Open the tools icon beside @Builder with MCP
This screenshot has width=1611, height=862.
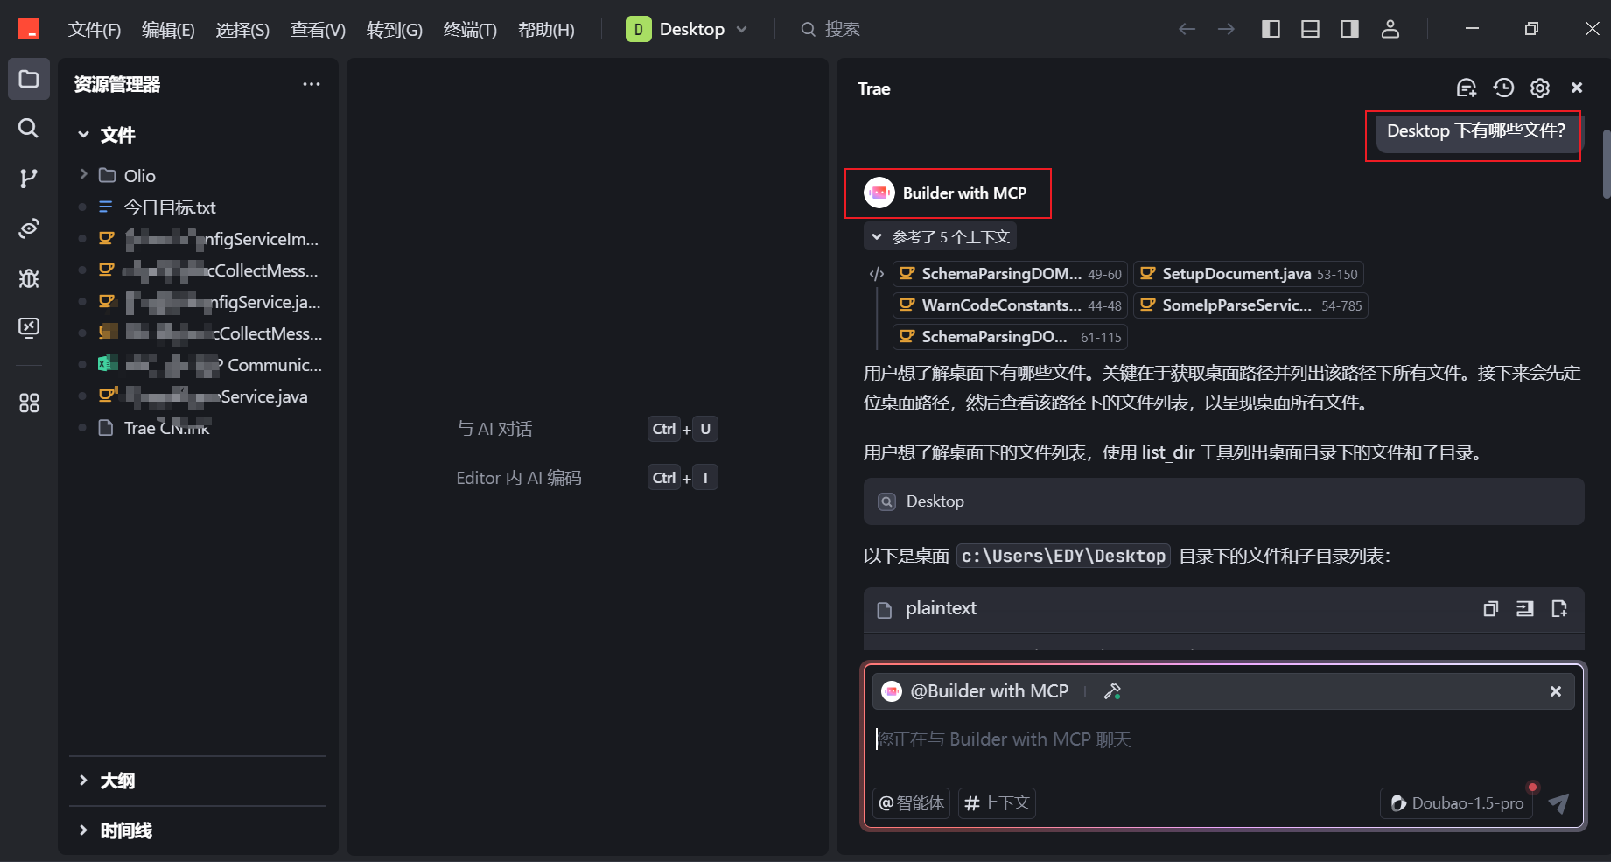pyautogui.click(x=1112, y=691)
